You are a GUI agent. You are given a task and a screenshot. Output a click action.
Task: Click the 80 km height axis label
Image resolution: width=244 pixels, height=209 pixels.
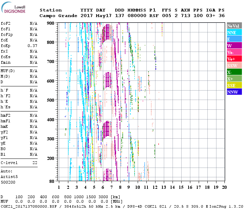click(52, 181)
